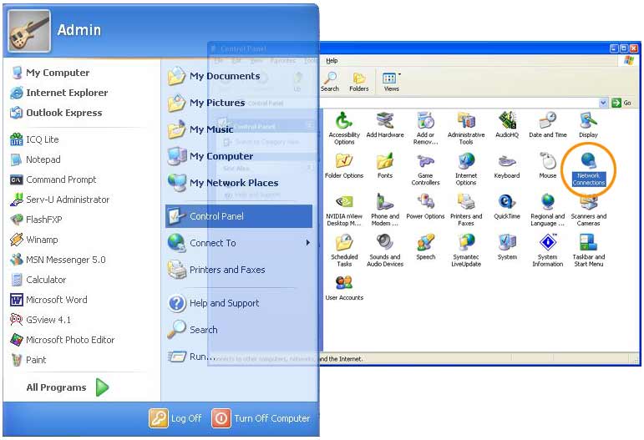This screenshot has width=644, height=440.
Task: Open Power Options icon
Action: click(x=425, y=206)
